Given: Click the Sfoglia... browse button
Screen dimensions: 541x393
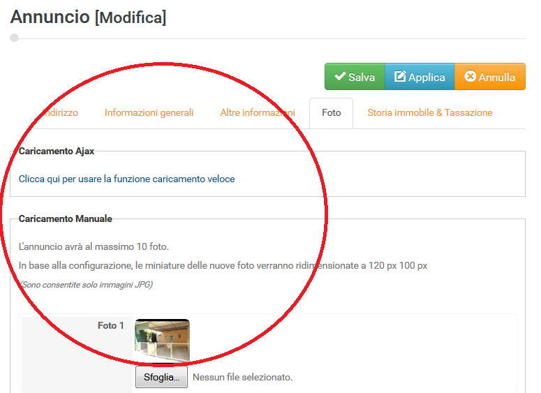Looking at the screenshot, I should pos(161,377).
